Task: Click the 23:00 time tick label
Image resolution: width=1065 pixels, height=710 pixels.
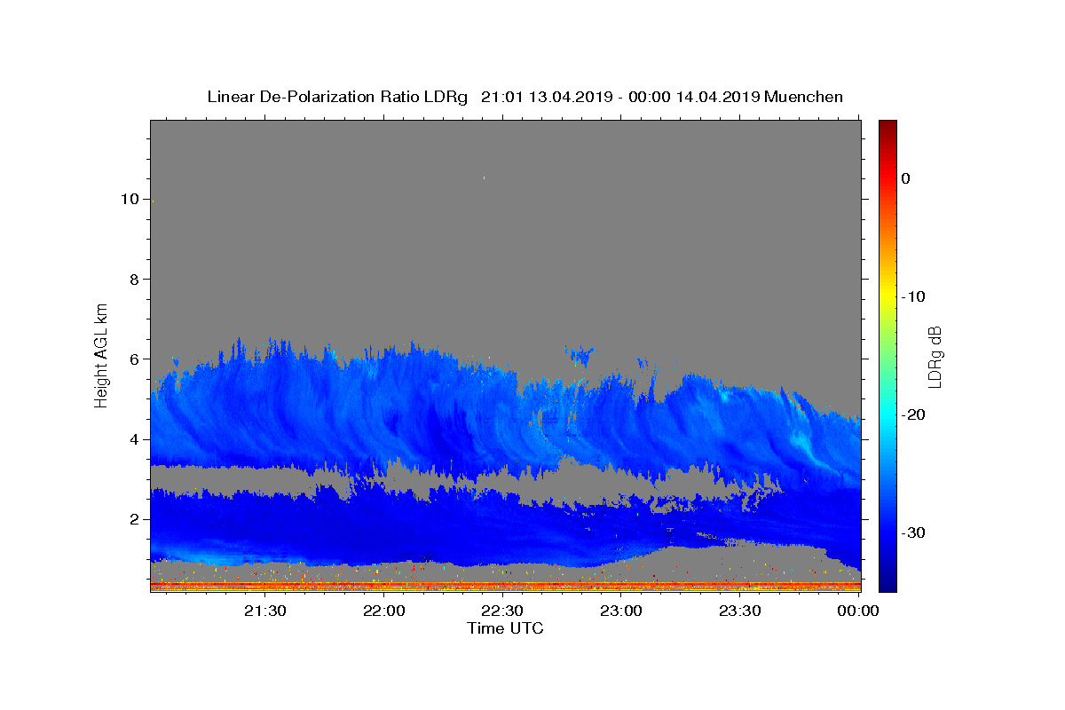Action: coord(621,611)
